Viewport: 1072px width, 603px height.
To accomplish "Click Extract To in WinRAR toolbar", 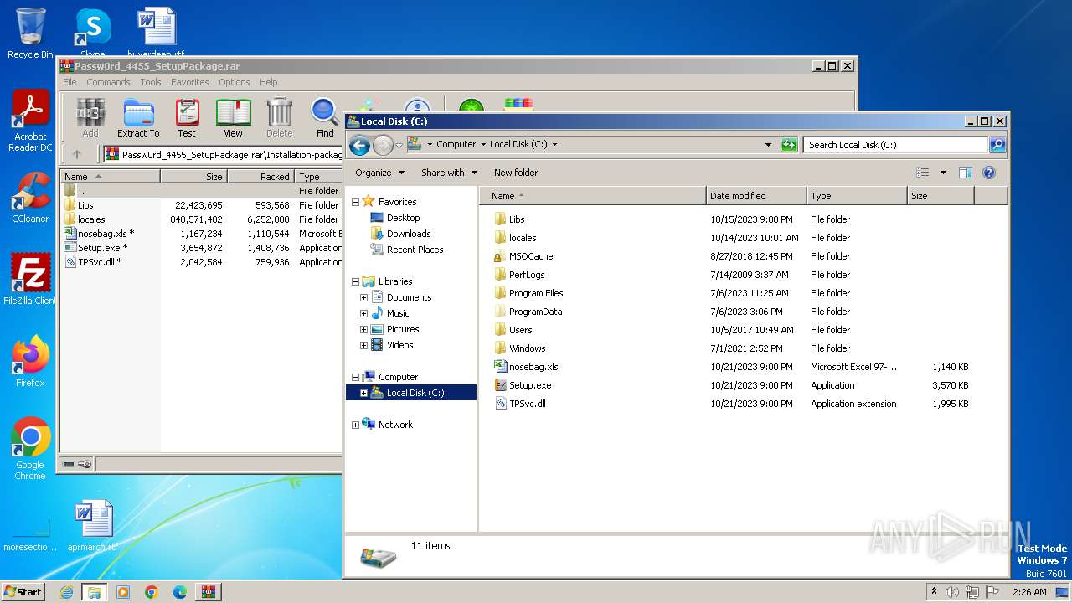I will (138, 117).
